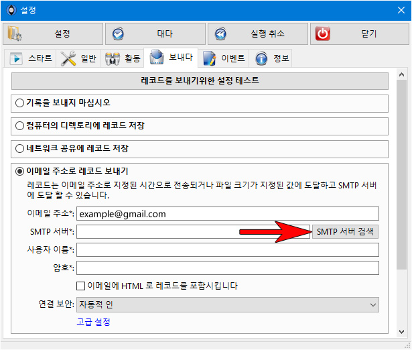This screenshot has width=412, height=350.
Task: Open the 활동 tab binoculars icon
Action: point(113,58)
